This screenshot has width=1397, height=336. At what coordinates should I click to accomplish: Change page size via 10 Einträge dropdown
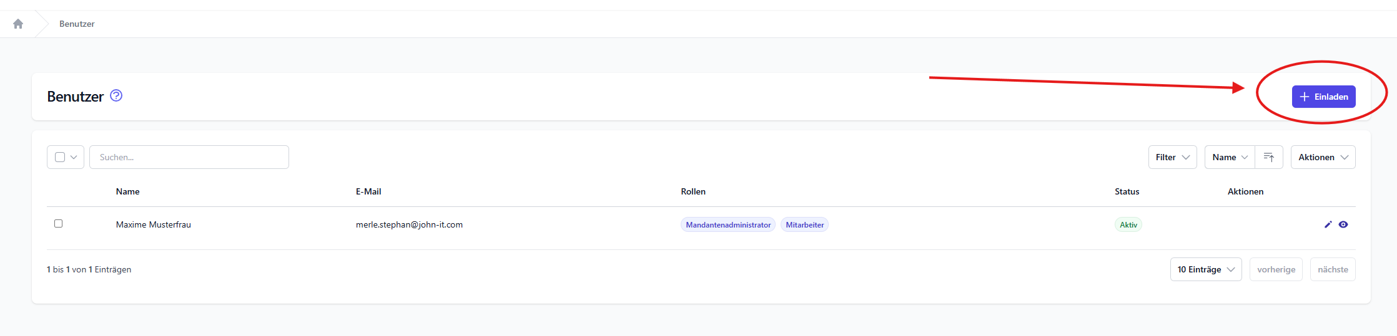1205,269
